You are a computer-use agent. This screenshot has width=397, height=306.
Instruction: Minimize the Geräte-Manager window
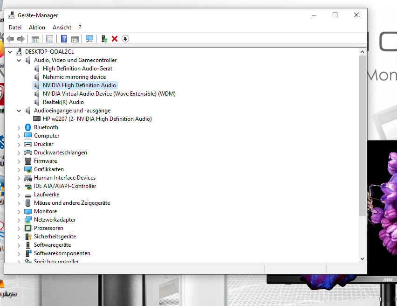(314, 15)
